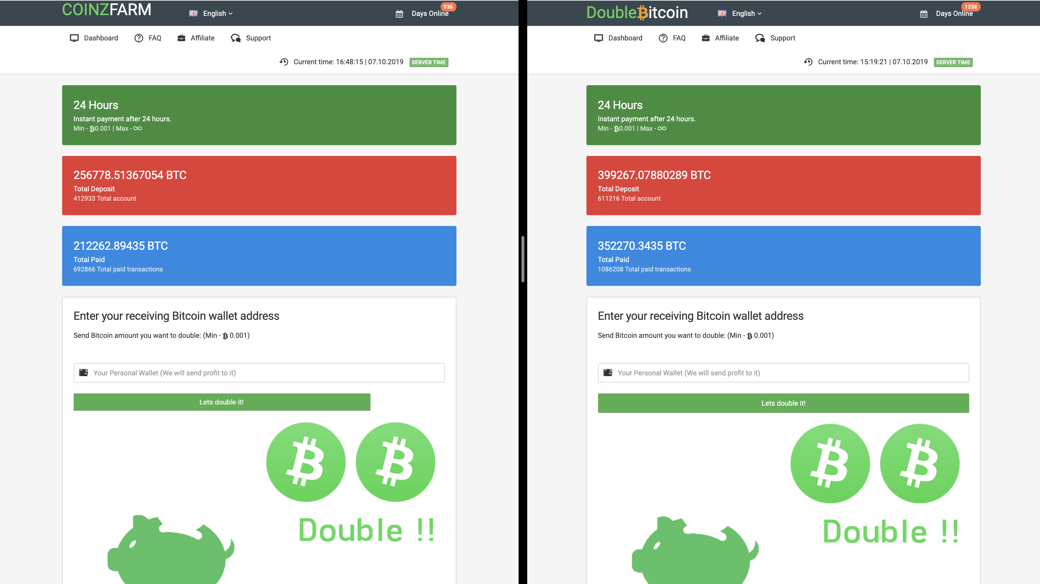
Task: Click Lets double it button on DoubleBitcoin
Action: [x=783, y=403]
